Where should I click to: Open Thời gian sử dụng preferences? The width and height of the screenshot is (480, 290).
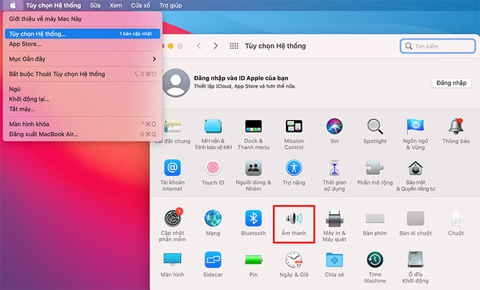tap(335, 176)
